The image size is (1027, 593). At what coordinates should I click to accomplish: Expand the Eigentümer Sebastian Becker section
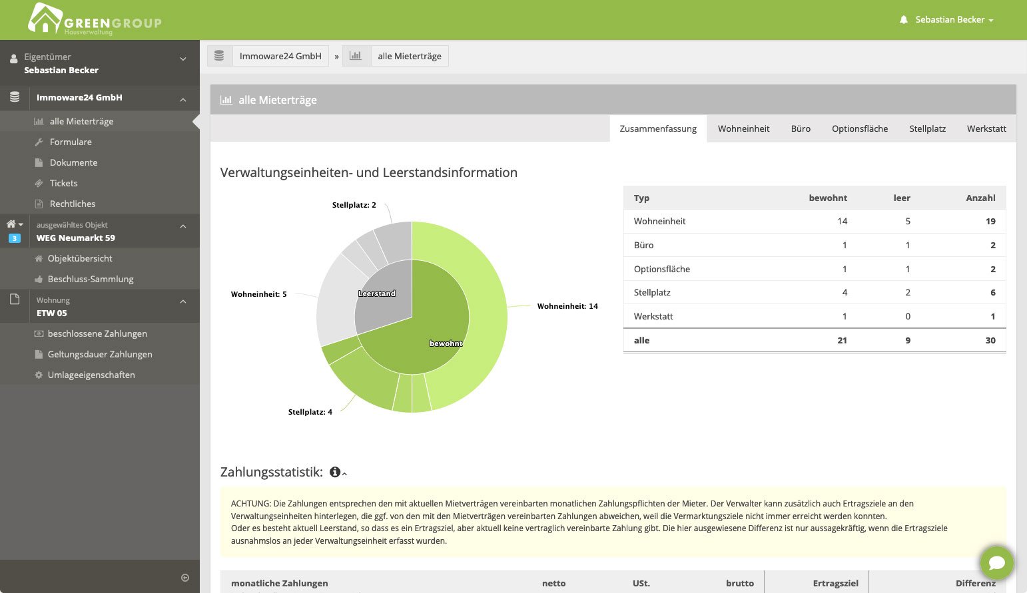tap(183, 59)
